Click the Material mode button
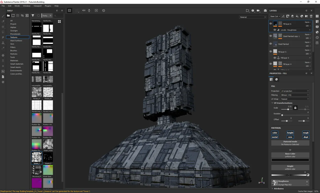The height and width of the screenshot is (193, 320). click(x=290, y=143)
